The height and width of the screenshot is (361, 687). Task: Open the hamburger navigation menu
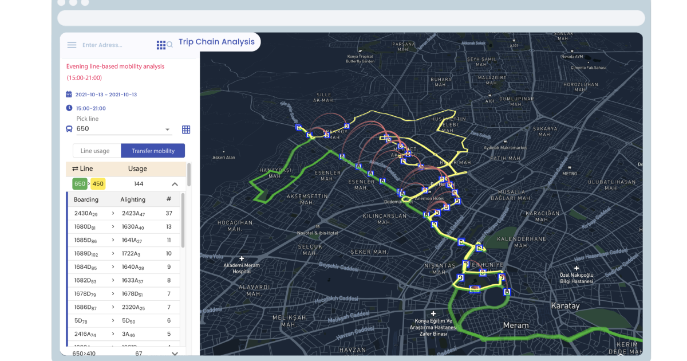[x=72, y=45]
